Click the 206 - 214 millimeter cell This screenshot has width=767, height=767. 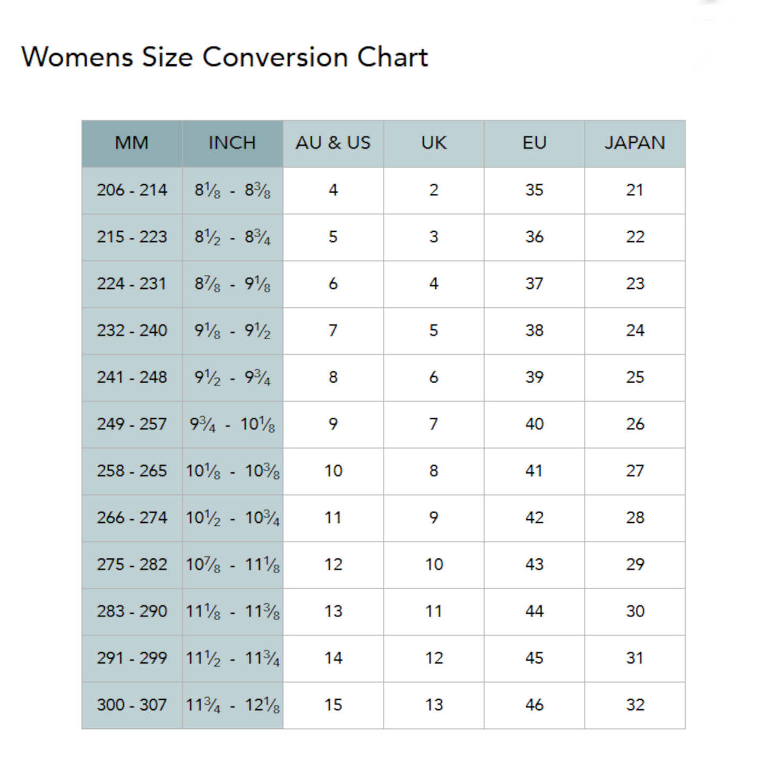[x=132, y=190]
